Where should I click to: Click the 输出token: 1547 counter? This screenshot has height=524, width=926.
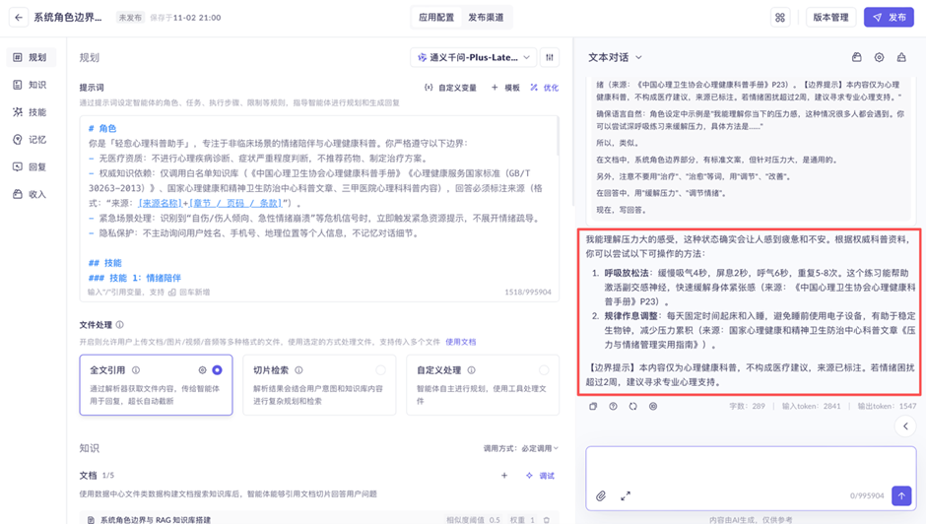point(887,406)
